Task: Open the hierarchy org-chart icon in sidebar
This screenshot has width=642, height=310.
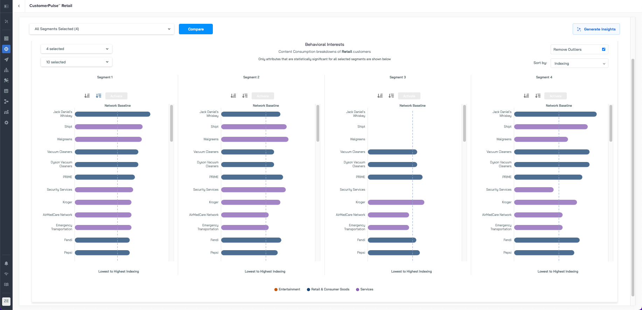Action: pyautogui.click(x=6, y=70)
